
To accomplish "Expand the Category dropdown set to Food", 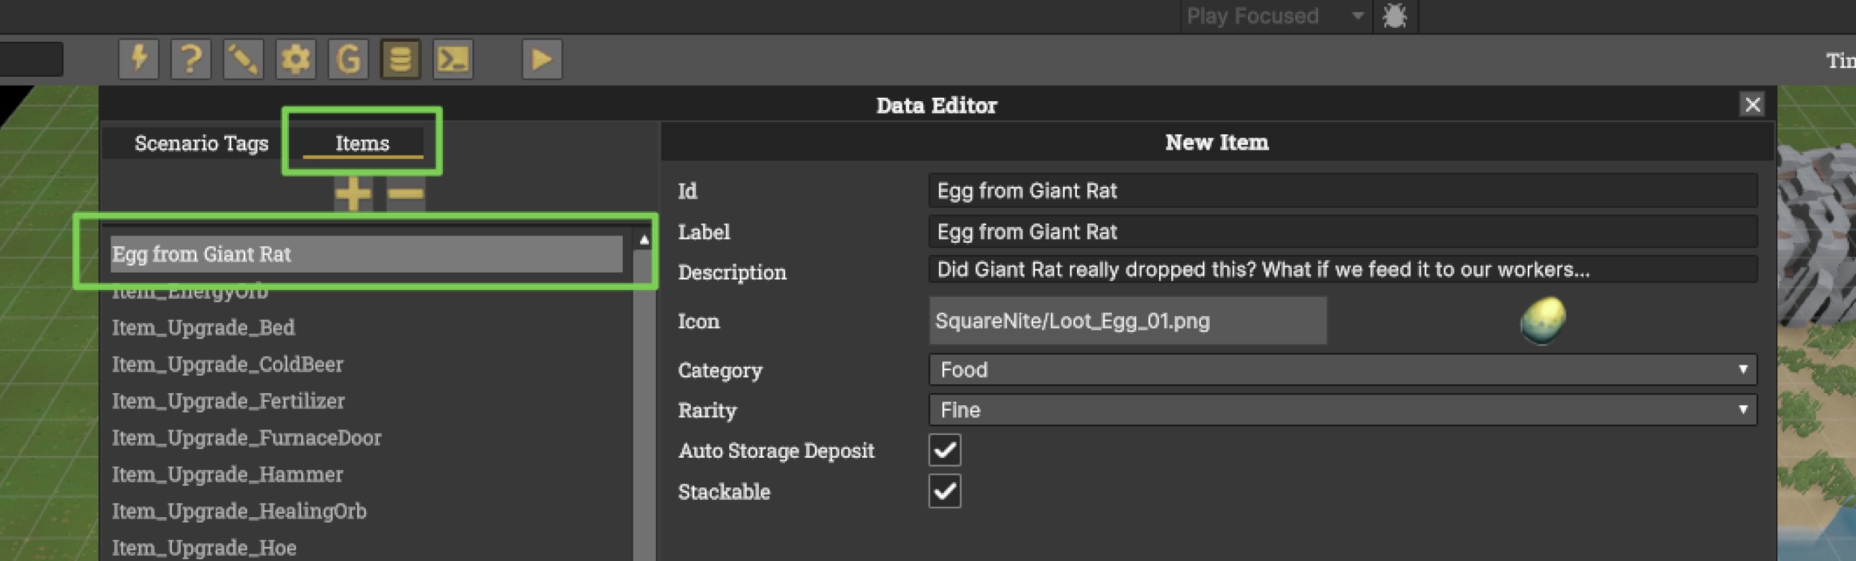I will (x=1342, y=370).
